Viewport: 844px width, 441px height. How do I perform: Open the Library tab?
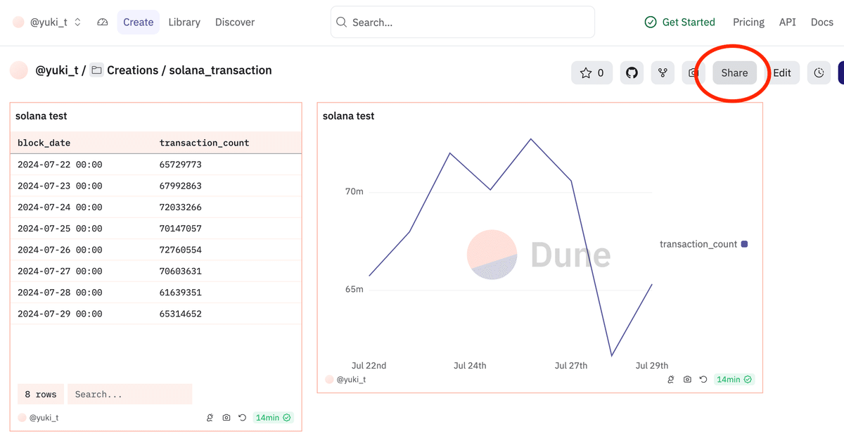(184, 23)
